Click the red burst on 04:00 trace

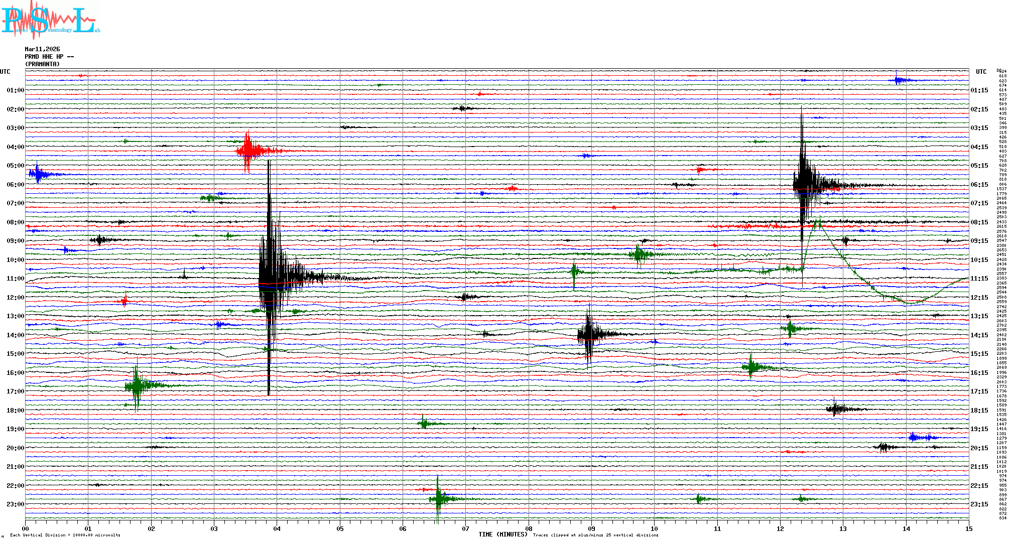point(247,150)
